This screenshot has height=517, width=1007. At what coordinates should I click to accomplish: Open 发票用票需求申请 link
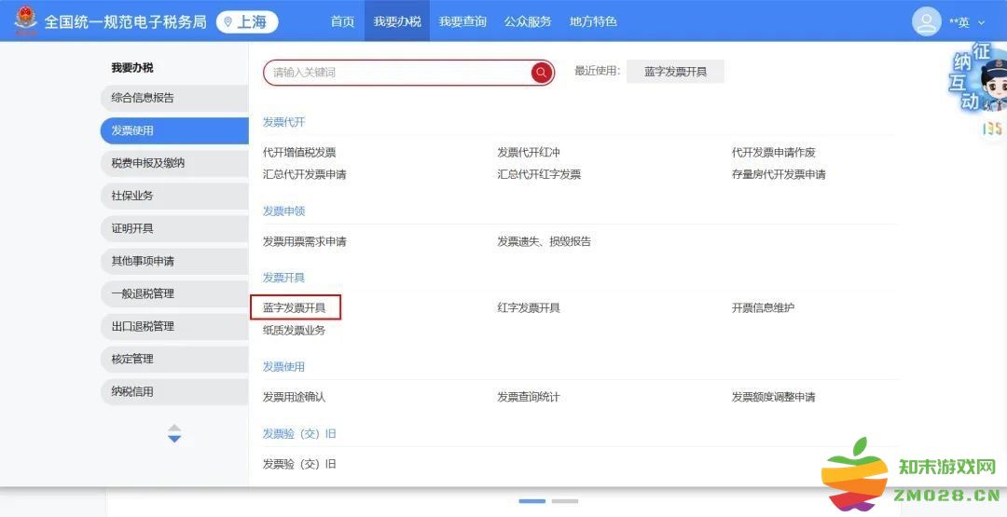pos(304,242)
